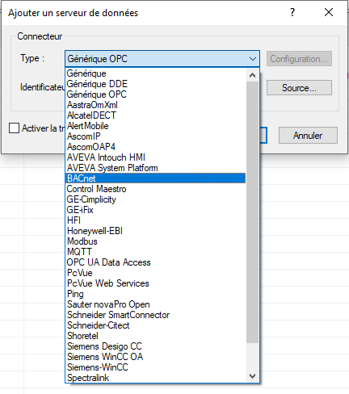349x394 pixels.
Task: Close the Ajouter un serveur dialog
Action: click(x=329, y=12)
